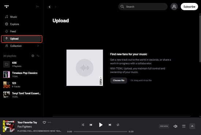Expand the Collection chevron arrow

[38, 46]
